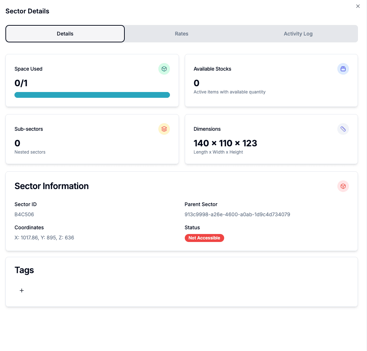Click the Nested sectors caption
This screenshot has height=351, width=367.
click(30, 152)
